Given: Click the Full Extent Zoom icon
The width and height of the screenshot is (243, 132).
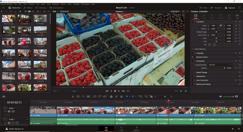Looking at the screenshot, I should [x=140, y=96].
